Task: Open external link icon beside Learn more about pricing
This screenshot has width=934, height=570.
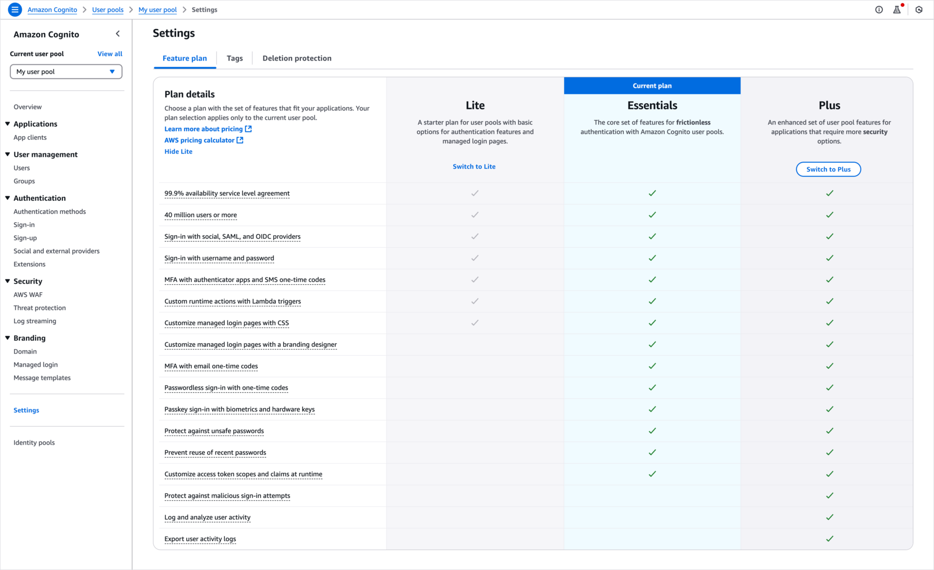Action: pos(248,129)
